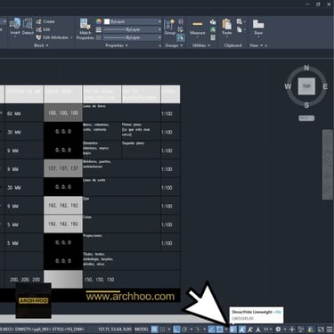Open Edit block in the Block panel

point(43,29)
